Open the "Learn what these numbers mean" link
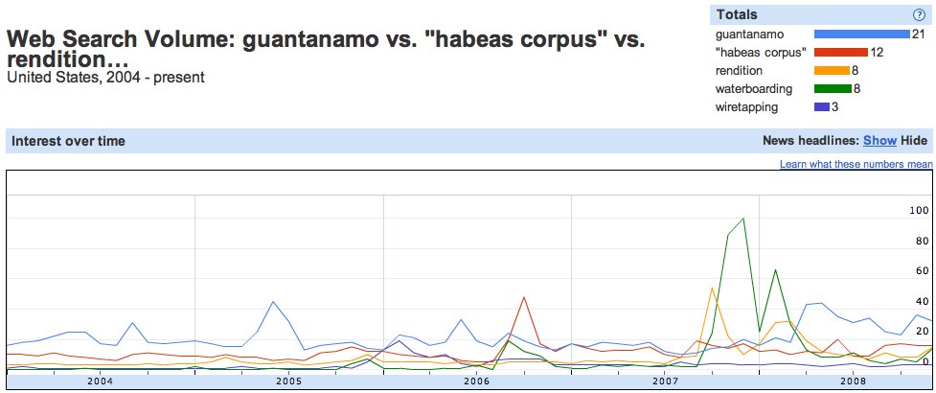 856,164
